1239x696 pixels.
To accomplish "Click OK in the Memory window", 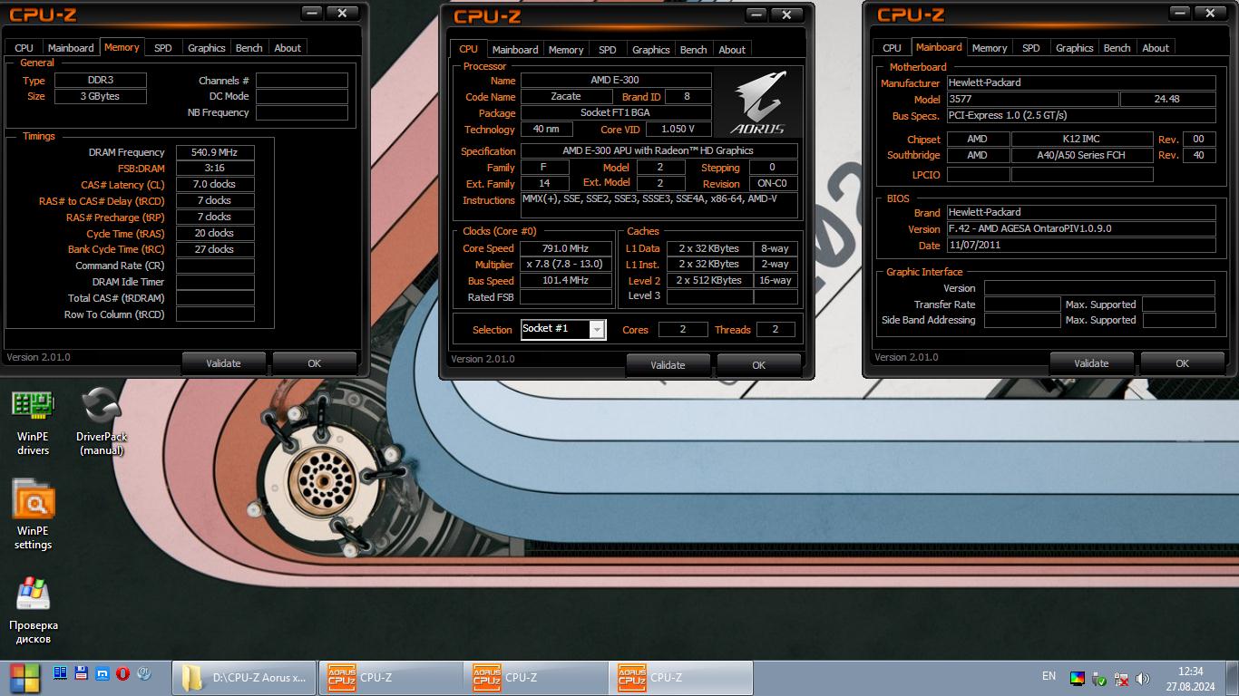I will point(314,363).
